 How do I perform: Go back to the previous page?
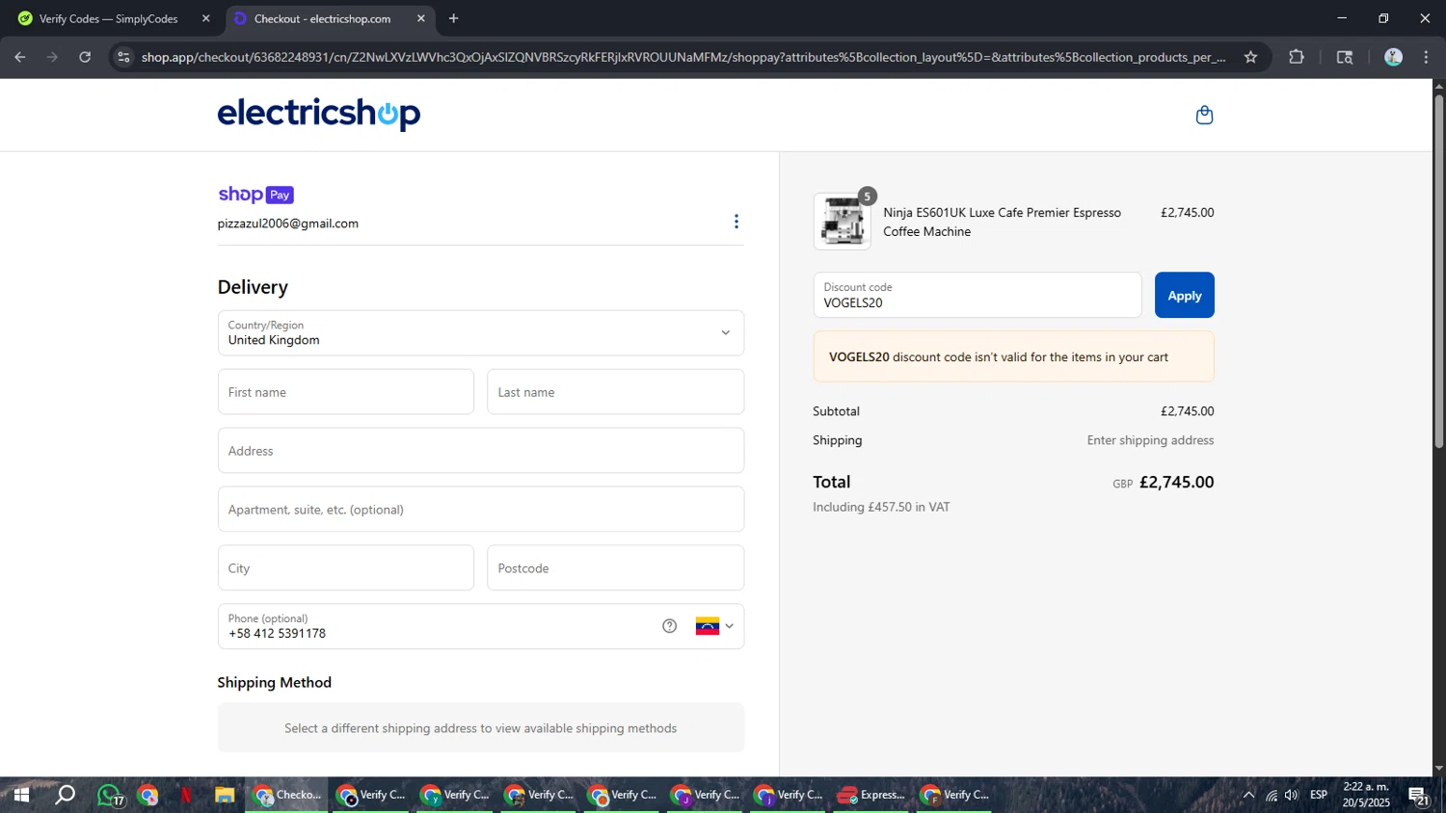coord(20,57)
